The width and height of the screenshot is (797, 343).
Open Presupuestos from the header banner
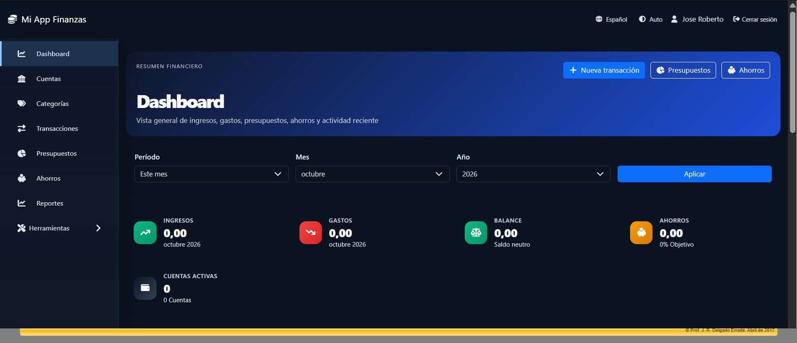coord(683,70)
